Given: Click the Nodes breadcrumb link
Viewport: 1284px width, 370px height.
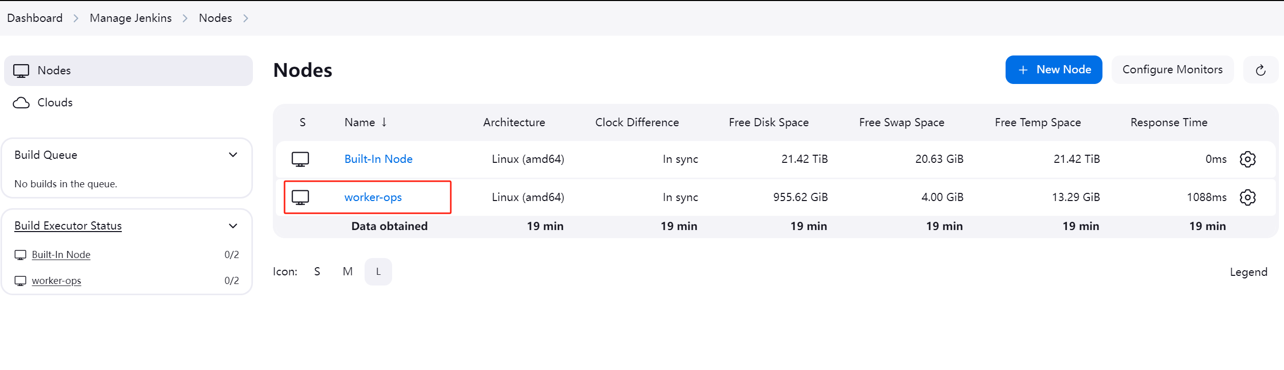Looking at the screenshot, I should 215,18.
